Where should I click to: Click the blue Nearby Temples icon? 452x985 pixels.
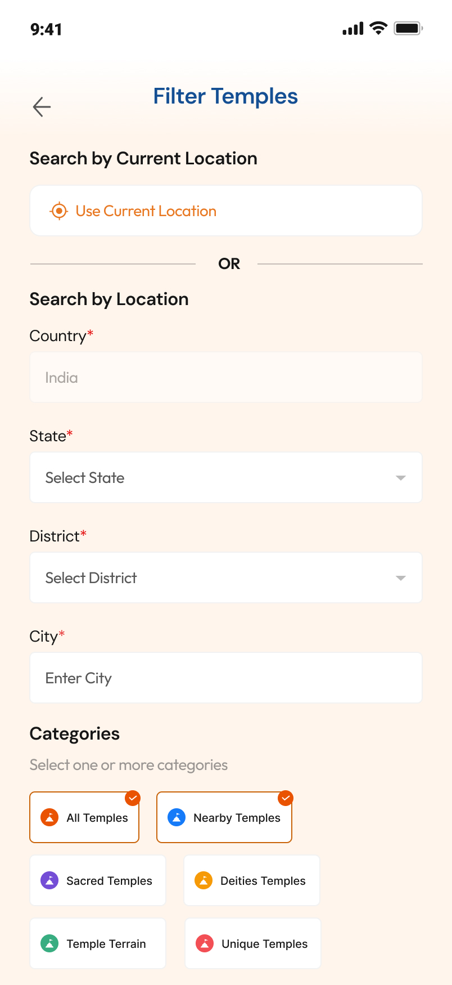(177, 817)
